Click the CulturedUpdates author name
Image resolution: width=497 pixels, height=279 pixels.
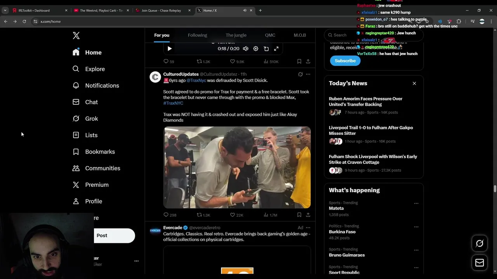coord(181,74)
